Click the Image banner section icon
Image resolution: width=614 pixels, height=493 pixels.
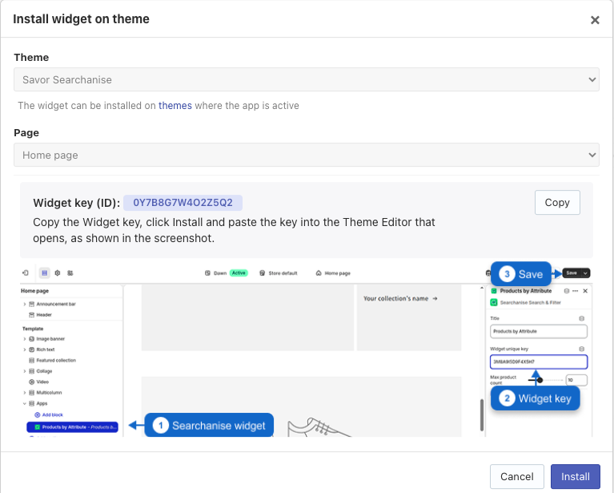click(32, 339)
